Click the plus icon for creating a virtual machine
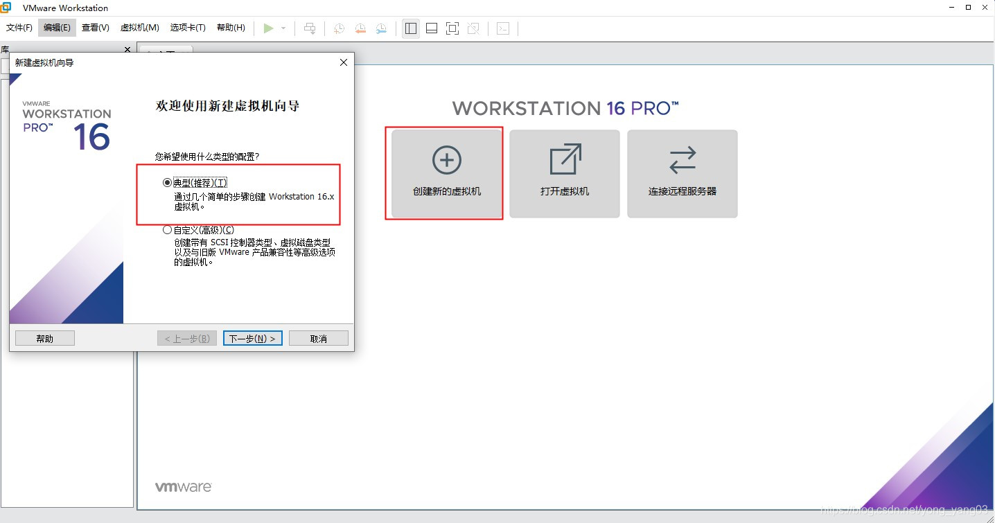 click(x=447, y=160)
